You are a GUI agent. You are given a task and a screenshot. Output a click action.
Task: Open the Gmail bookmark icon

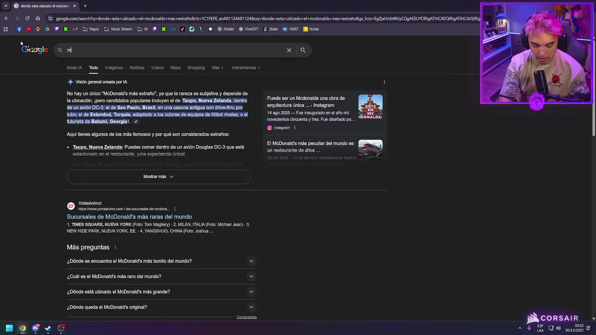(x=75, y=29)
